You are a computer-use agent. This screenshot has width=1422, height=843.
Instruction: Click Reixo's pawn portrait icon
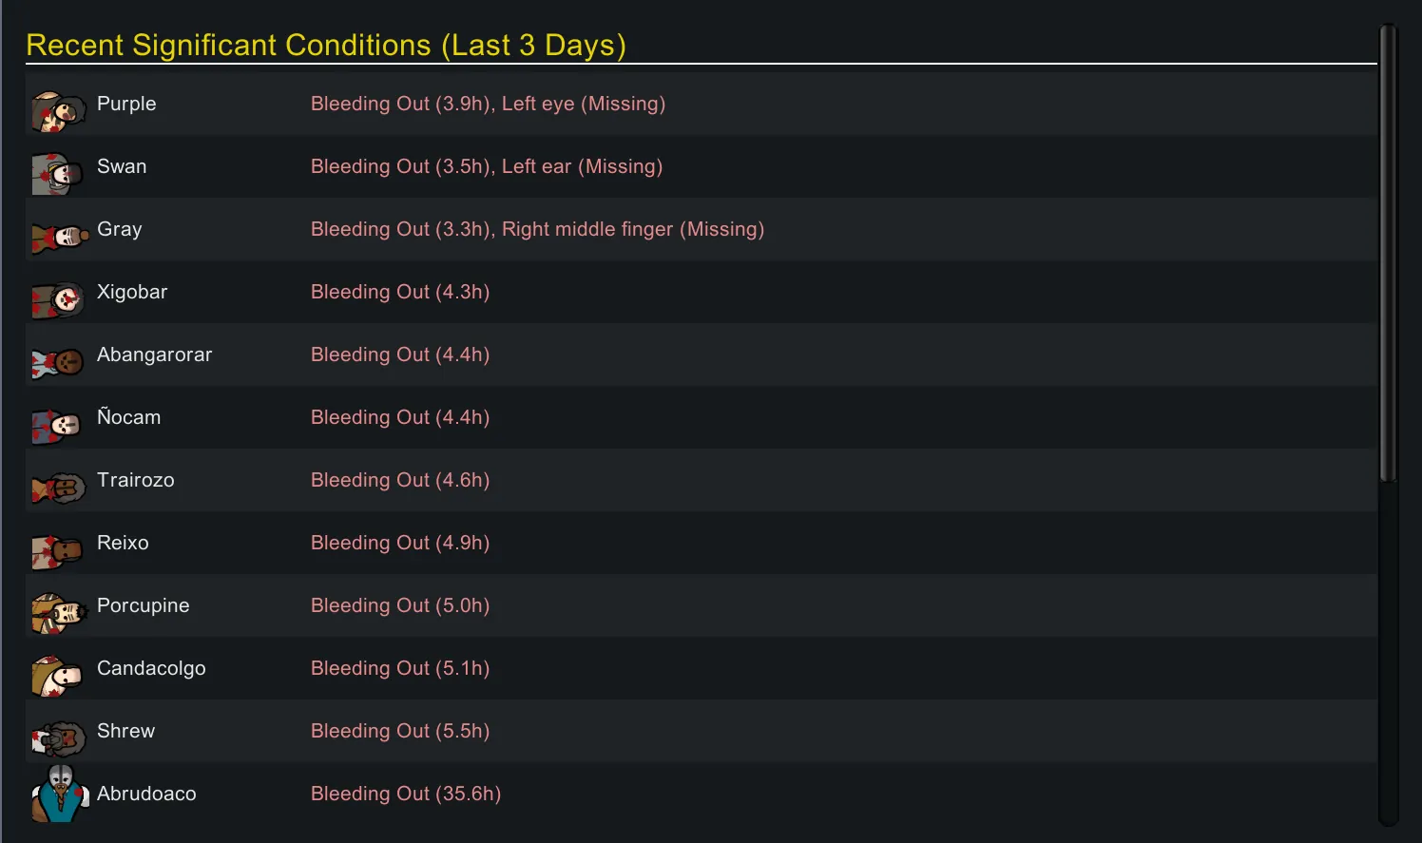point(57,550)
